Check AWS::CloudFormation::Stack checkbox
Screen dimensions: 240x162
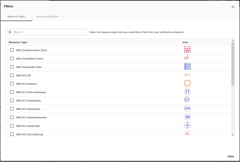point(12,50)
